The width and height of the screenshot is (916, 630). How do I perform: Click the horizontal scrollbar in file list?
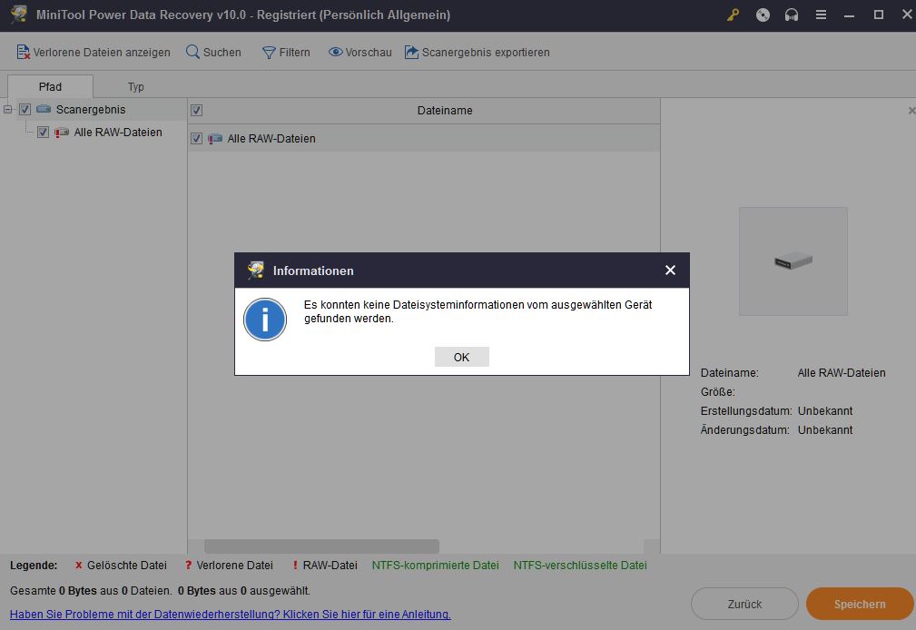(322, 546)
